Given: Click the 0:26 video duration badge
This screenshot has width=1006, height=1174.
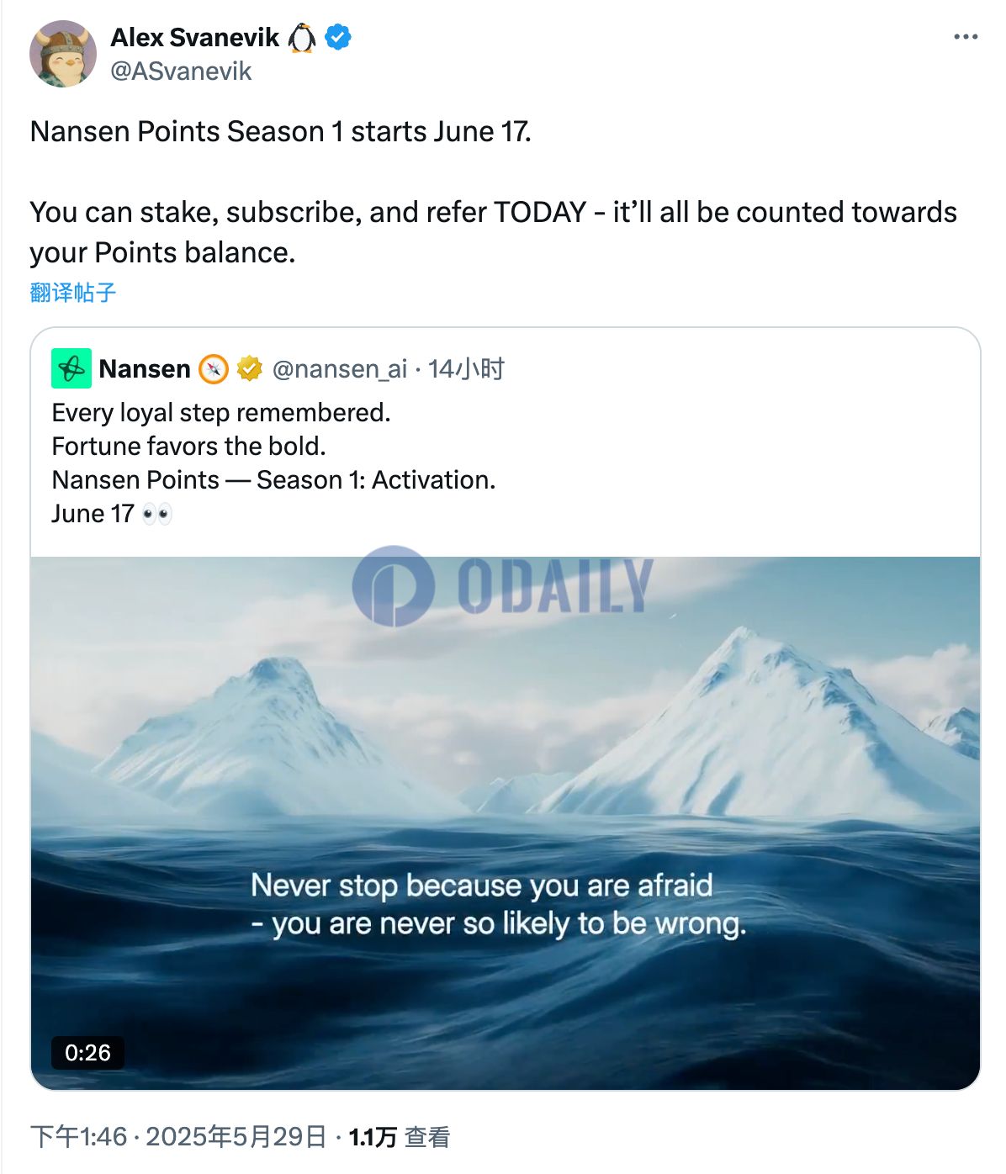Looking at the screenshot, I should [87, 1053].
